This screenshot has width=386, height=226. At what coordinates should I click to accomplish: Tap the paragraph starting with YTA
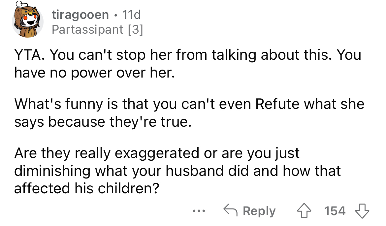point(187,64)
